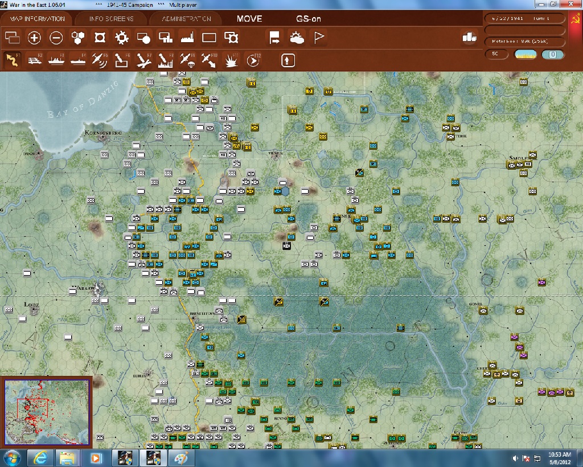Select the F10 air transfer icon
Screen dimensions: 583x467
coord(209,60)
